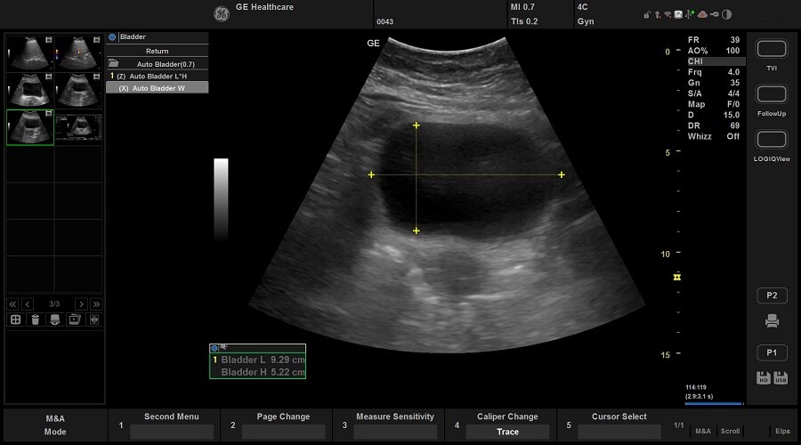Image resolution: width=801 pixels, height=445 pixels.
Task: Click the HD disk save icon
Action: (x=763, y=377)
